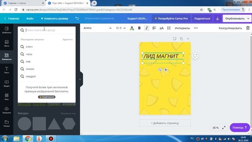
Task: Click the rotate handle below text
Action: [x=159, y=70]
